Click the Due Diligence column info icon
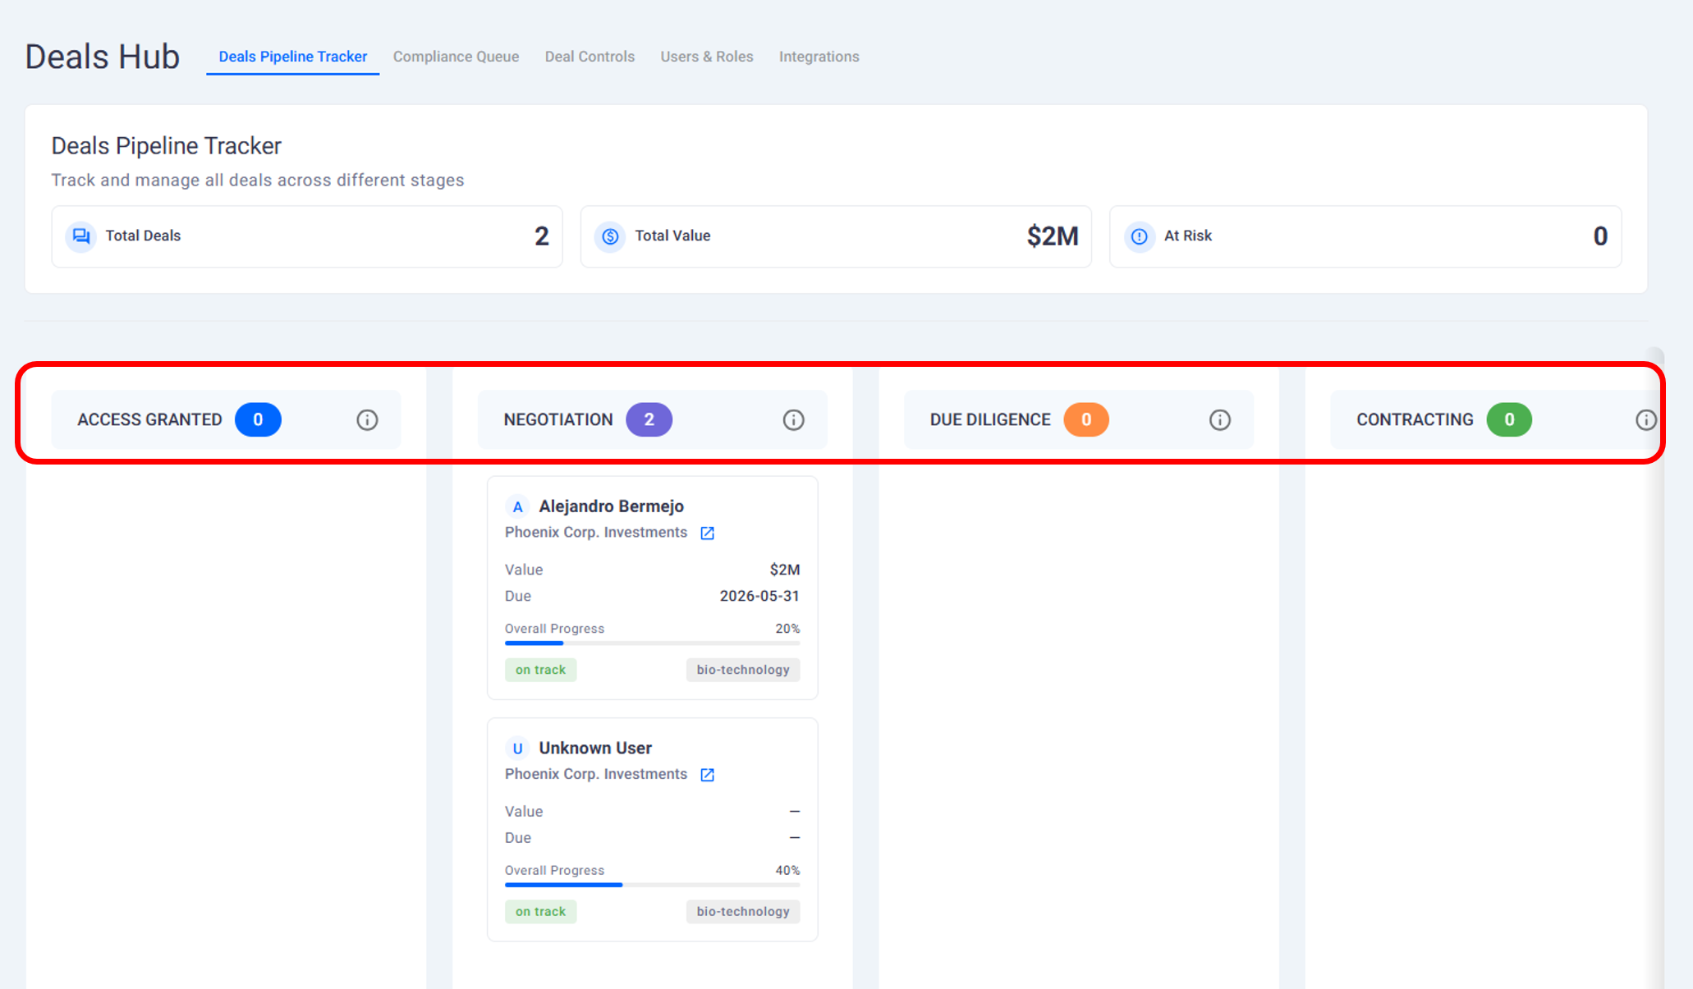Screen dimensions: 1693x989 click(1220, 420)
